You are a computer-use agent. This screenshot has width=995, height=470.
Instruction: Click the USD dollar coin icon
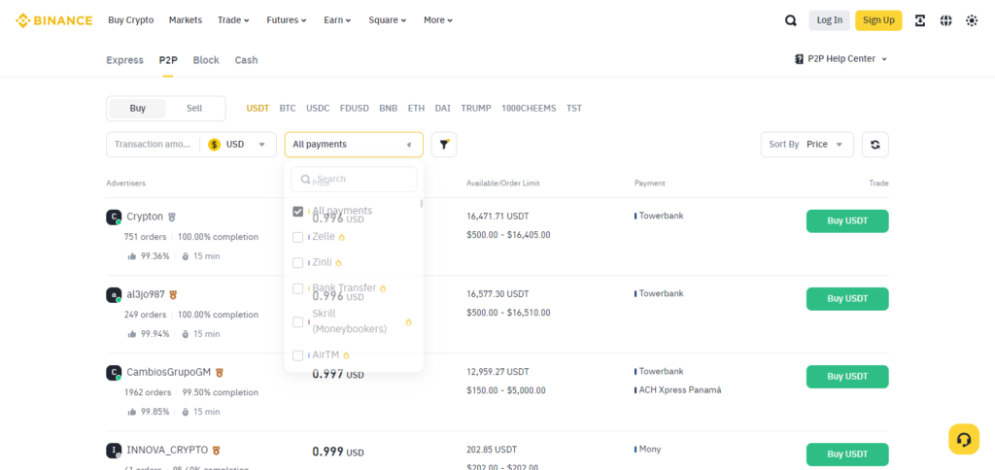click(214, 145)
